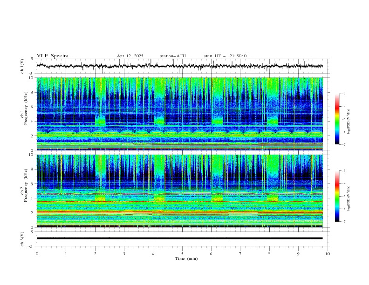Click the ch.1 'Frequency (kHz)' axis label

coord(26,108)
